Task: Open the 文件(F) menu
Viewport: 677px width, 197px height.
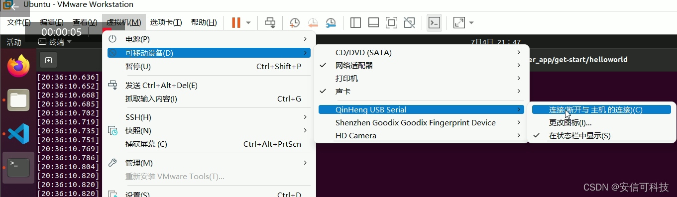Action: point(19,22)
